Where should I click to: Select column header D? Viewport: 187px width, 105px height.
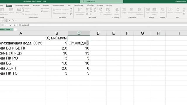(x=98, y=33)
